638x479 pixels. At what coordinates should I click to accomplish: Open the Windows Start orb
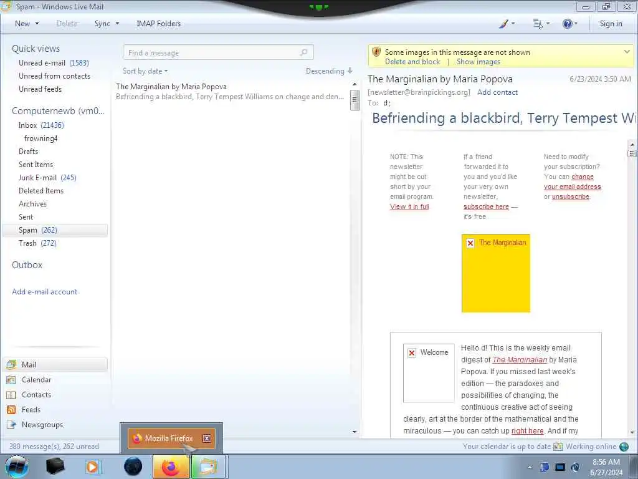[17, 467]
